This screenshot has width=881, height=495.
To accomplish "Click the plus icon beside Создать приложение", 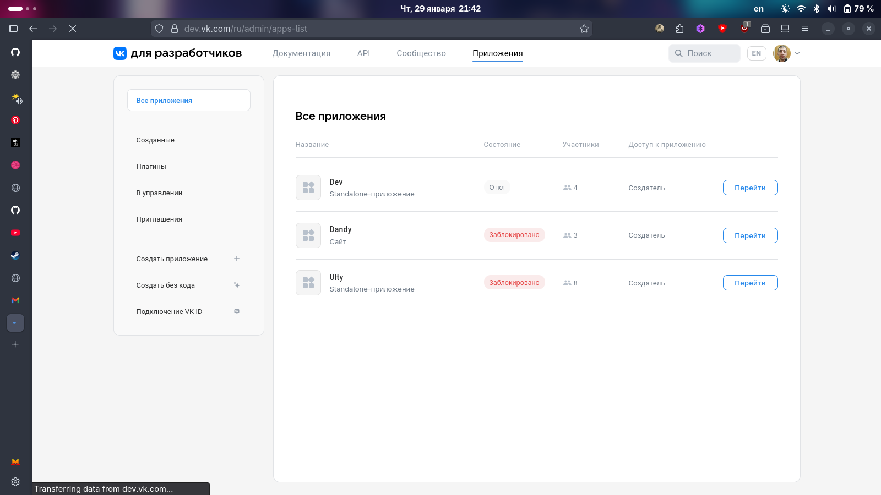I will coord(237,258).
